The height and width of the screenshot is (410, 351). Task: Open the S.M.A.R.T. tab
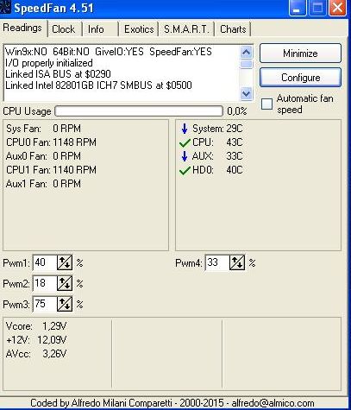pyautogui.click(x=186, y=29)
